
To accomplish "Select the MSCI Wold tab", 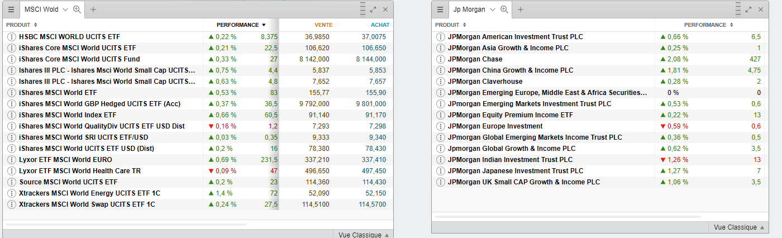I will (42, 9).
